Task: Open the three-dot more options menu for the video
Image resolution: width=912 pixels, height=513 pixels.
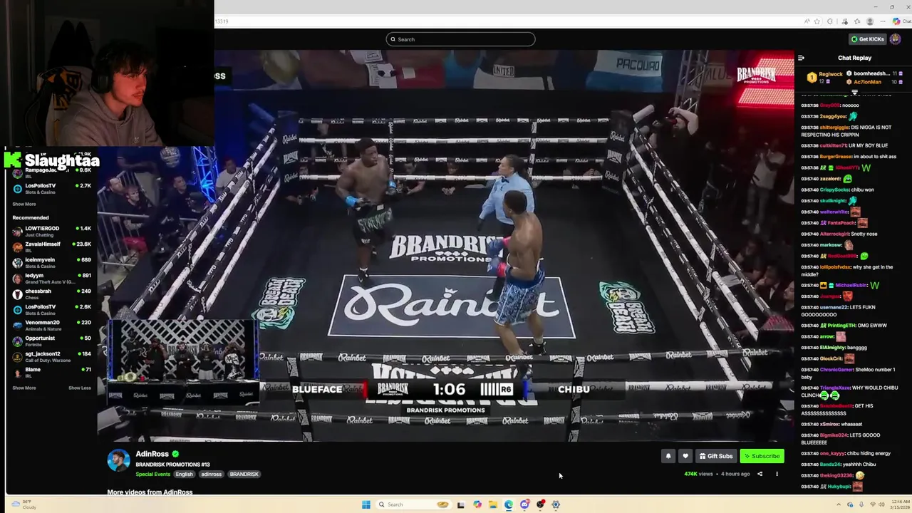Action: pyautogui.click(x=777, y=474)
